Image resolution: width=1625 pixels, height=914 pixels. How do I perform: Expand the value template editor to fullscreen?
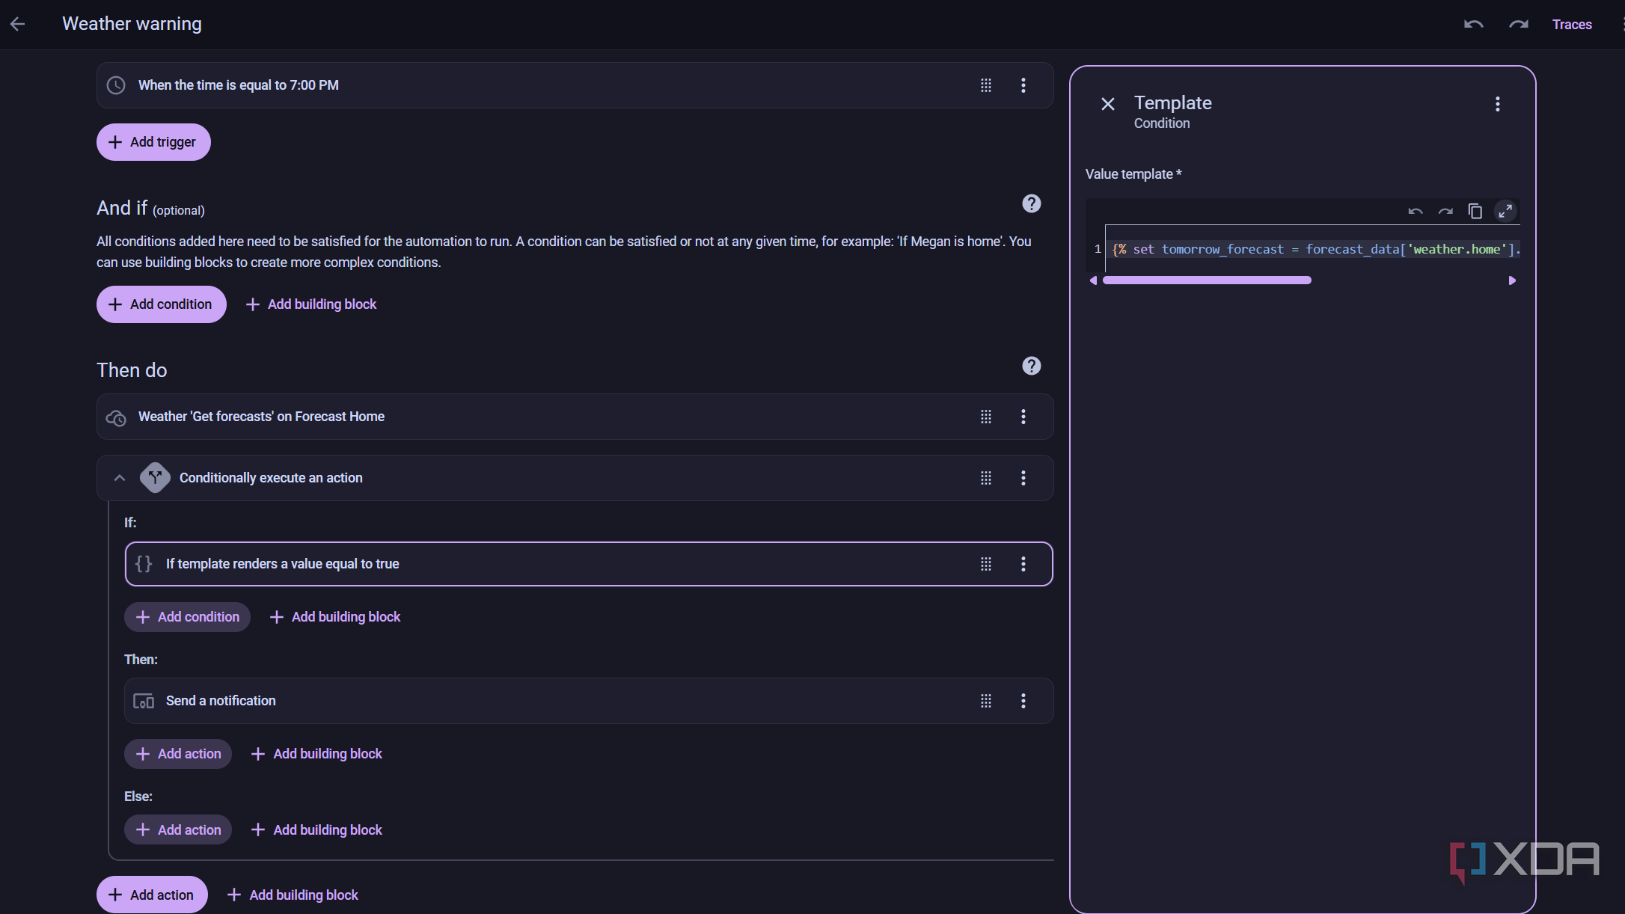point(1505,212)
